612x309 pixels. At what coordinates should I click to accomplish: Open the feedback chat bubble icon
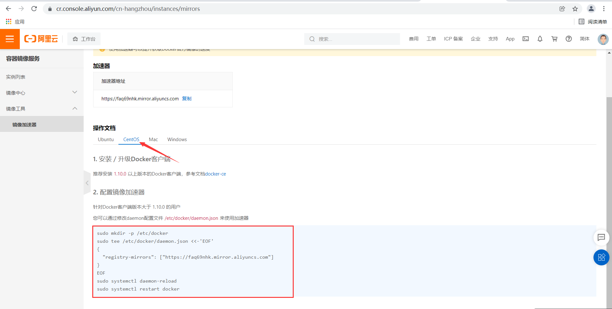click(601, 237)
